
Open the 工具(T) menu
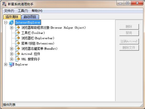click(x=23, y=11)
